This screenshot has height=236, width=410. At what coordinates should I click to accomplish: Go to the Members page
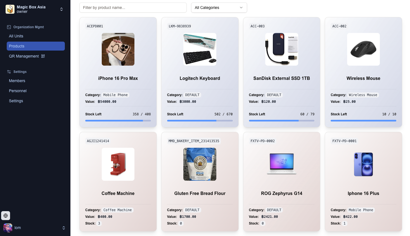pyautogui.click(x=17, y=81)
